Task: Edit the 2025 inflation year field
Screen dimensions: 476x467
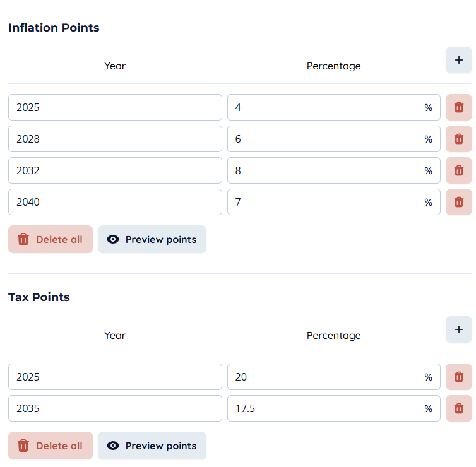Action: pos(115,107)
